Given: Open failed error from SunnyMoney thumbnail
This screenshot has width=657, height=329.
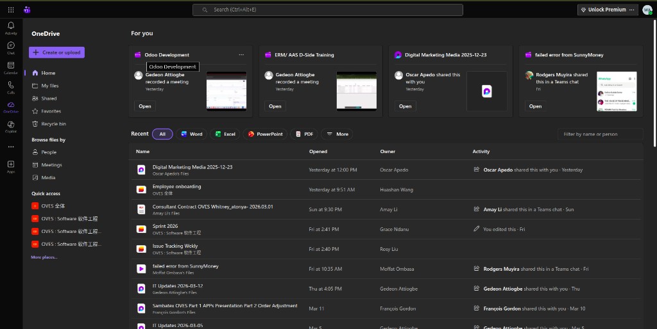Looking at the screenshot, I should (617, 91).
